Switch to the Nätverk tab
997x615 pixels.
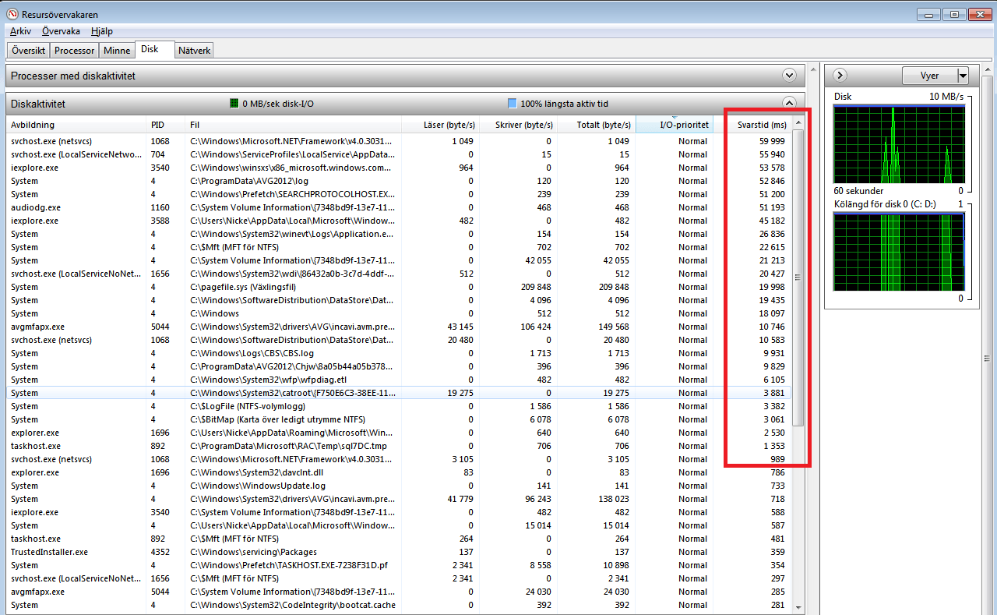(194, 51)
